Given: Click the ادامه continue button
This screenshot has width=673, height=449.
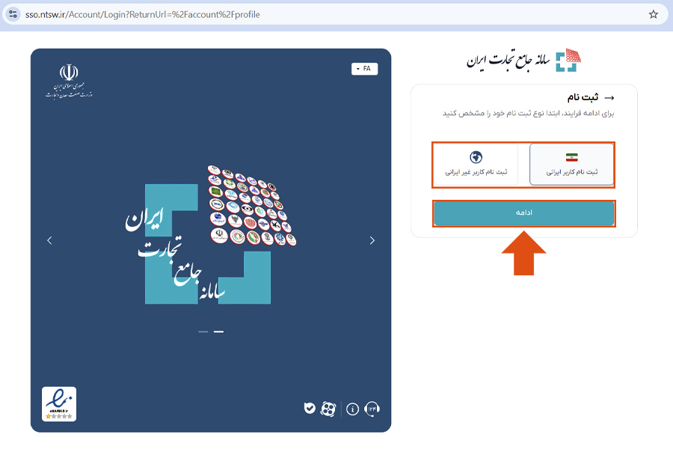Looking at the screenshot, I should pyautogui.click(x=523, y=213).
